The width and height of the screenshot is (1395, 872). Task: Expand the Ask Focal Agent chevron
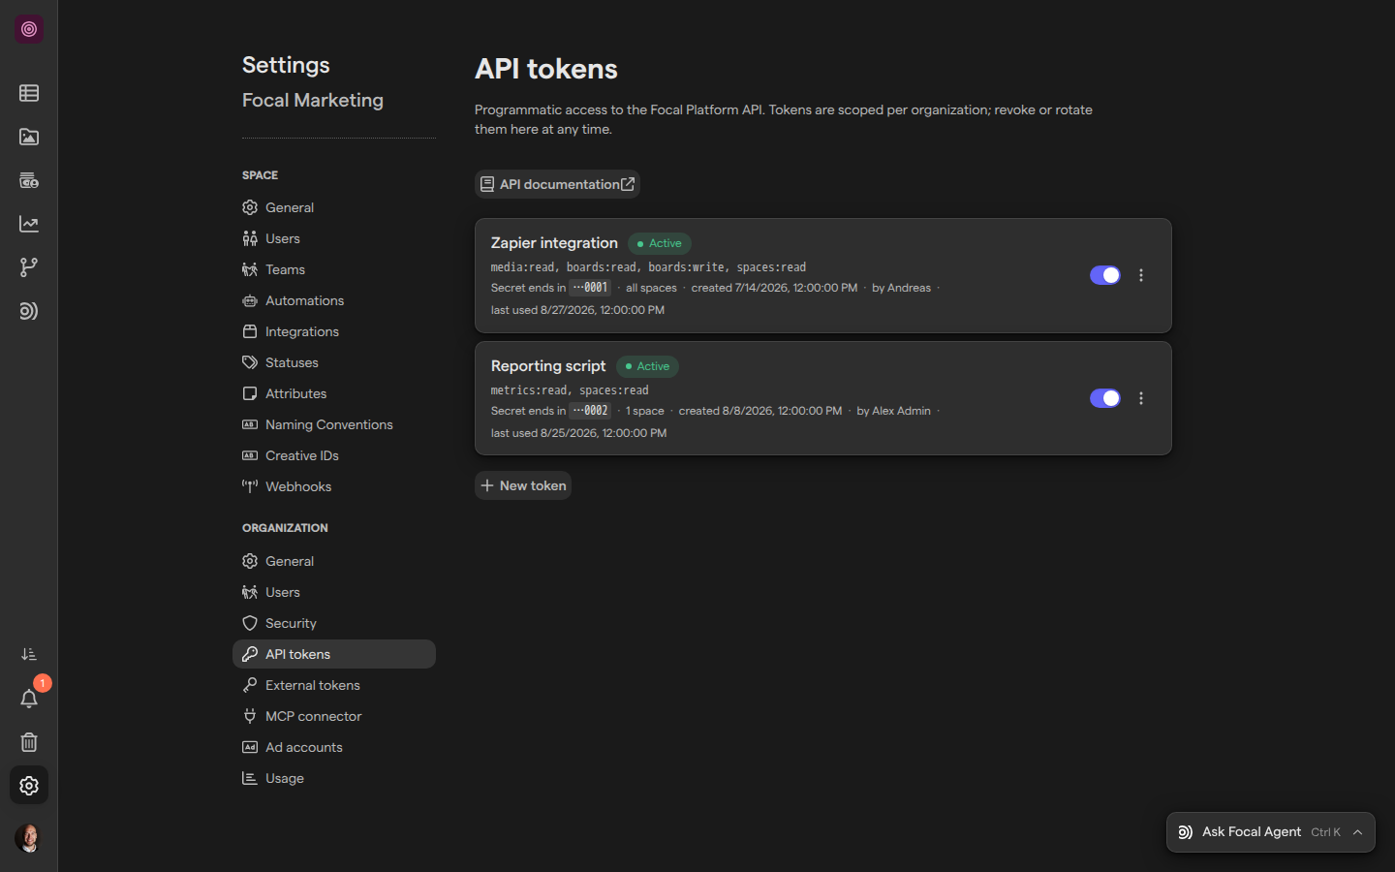tap(1358, 832)
